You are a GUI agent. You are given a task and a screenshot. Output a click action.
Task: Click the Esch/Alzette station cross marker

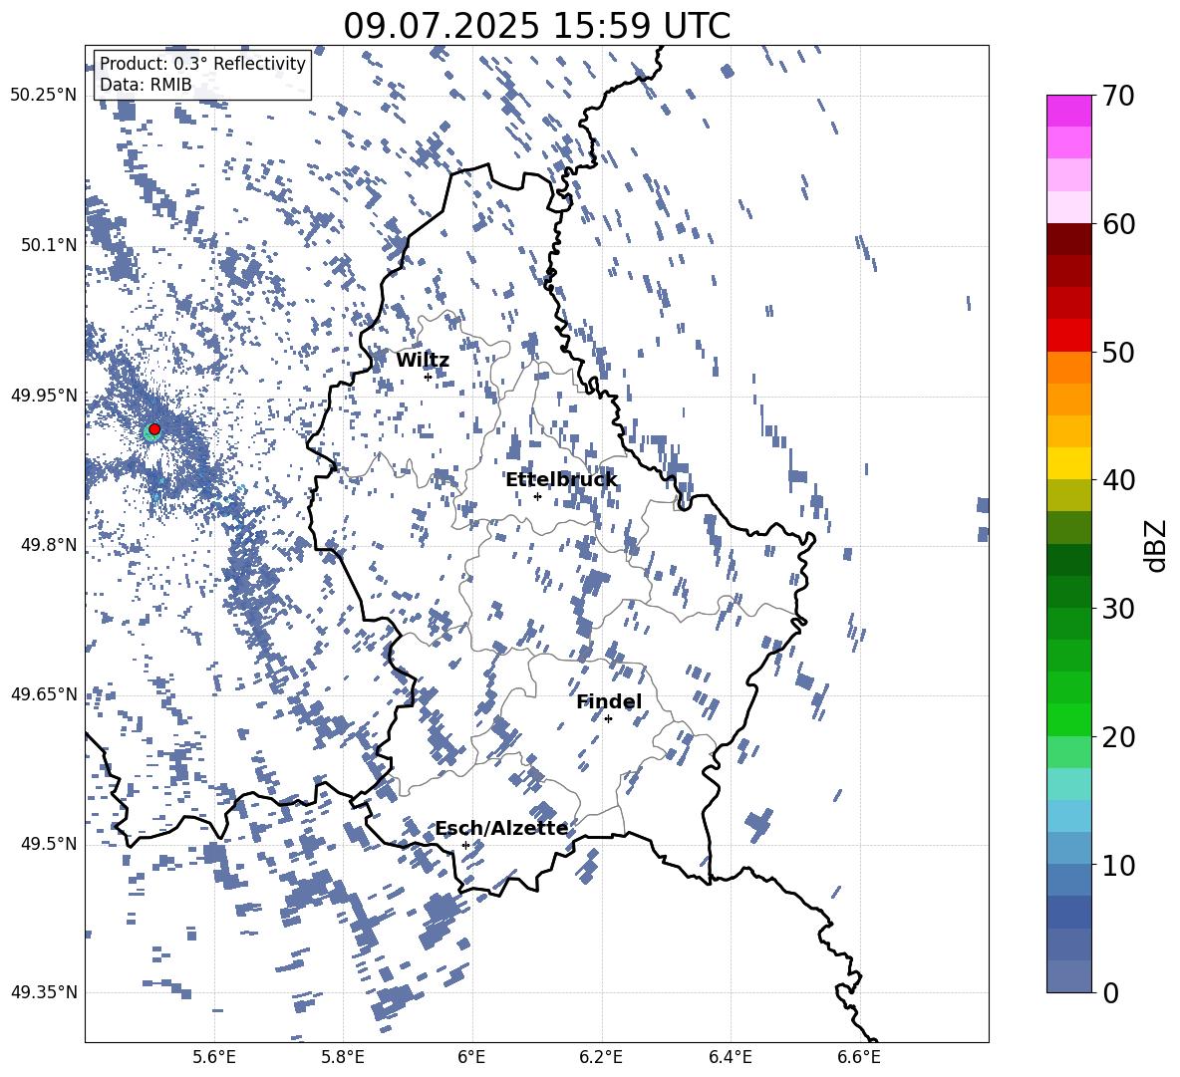click(465, 845)
